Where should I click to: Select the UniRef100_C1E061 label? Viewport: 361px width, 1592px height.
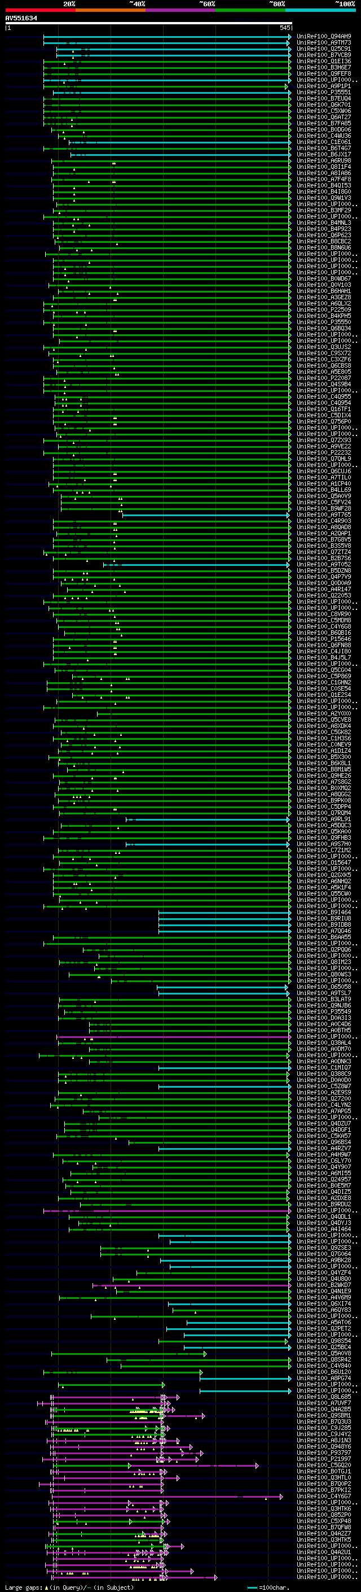(324, 142)
